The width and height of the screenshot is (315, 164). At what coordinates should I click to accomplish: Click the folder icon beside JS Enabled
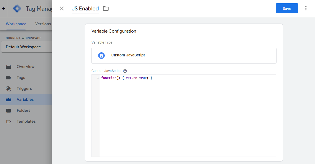[106, 8]
